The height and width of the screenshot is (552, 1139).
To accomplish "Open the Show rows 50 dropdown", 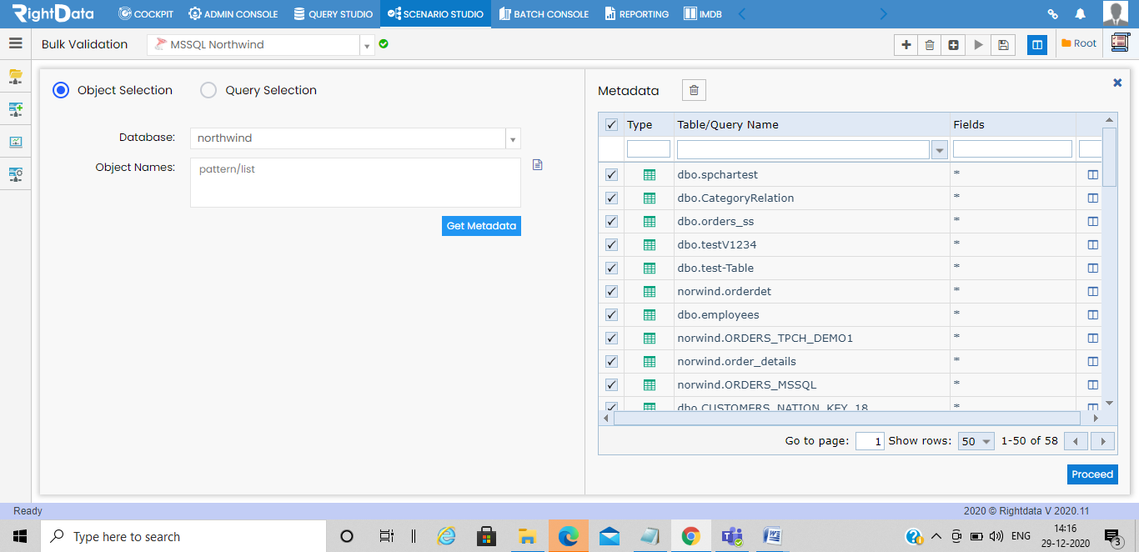I will [x=976, y=441].
